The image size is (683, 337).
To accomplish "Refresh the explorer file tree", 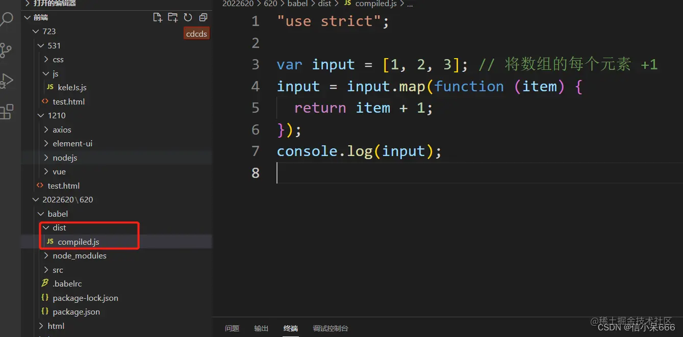I will click(x=188, y=17).
